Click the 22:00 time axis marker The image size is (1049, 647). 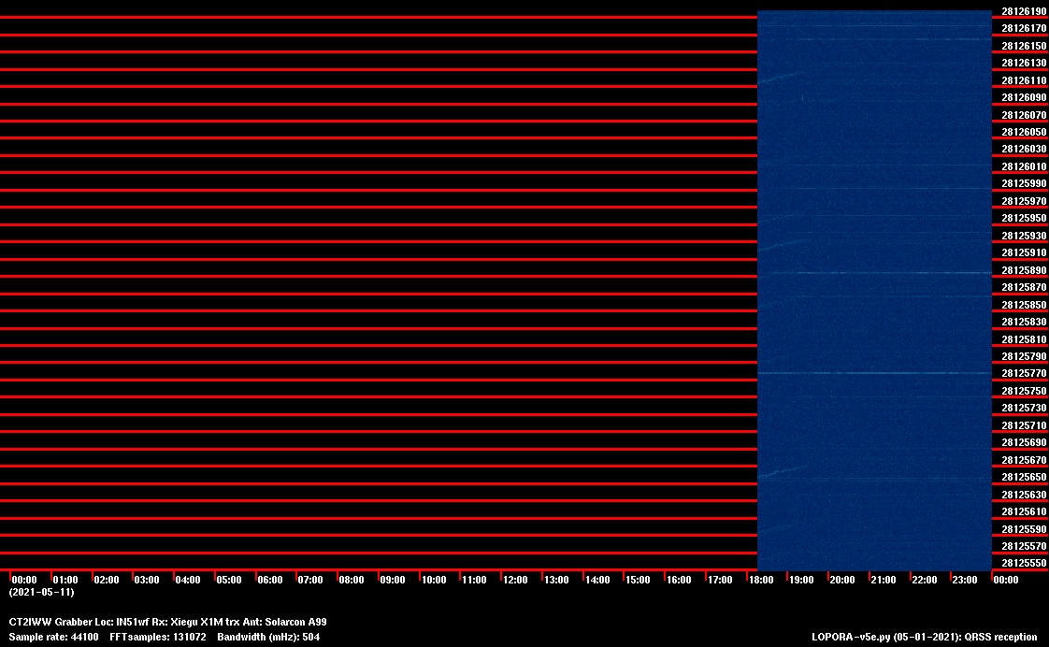(x=925, y=580)
